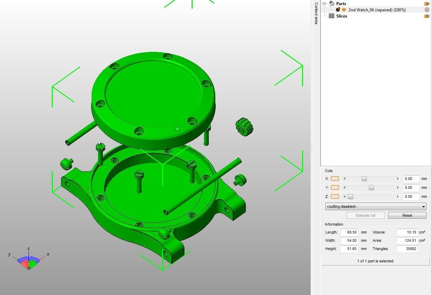Click the Volume field showing 10.10
Screen dimensions: 432x295
[407, 232]
